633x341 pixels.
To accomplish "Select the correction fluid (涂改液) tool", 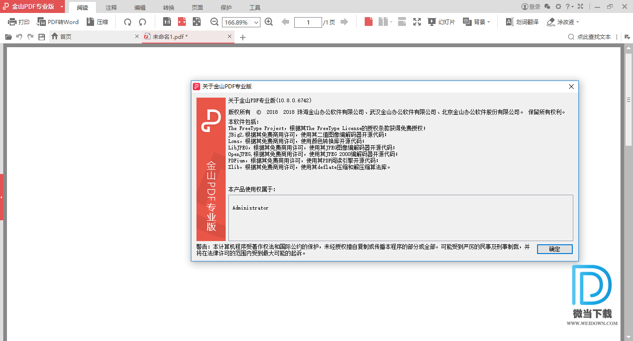I will click(x=560, y=22).
